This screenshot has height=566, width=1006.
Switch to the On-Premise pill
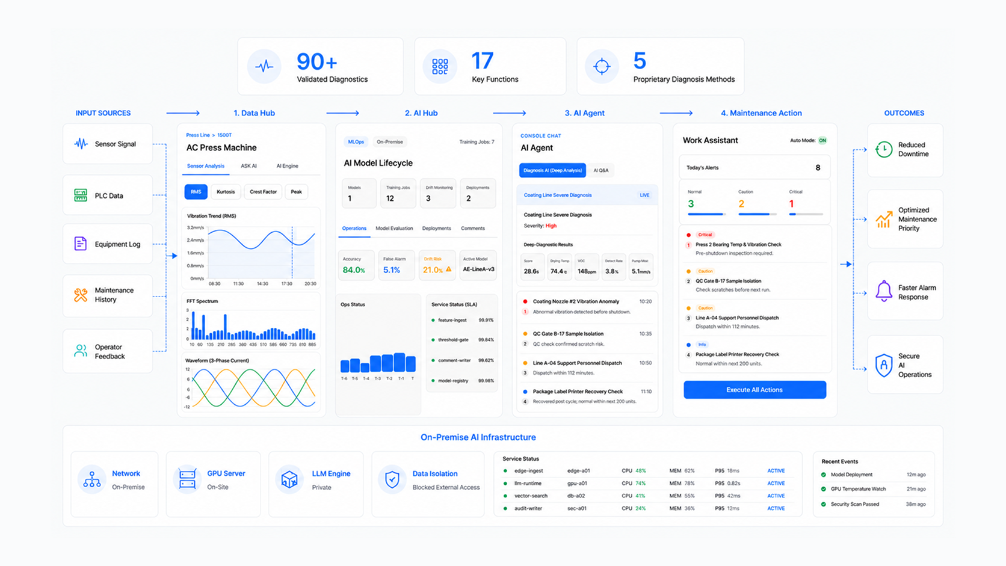[x=390, y=142]
